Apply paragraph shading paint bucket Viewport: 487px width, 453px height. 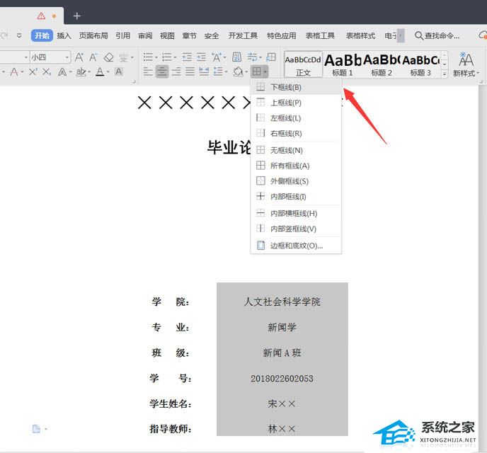point(239,72)
